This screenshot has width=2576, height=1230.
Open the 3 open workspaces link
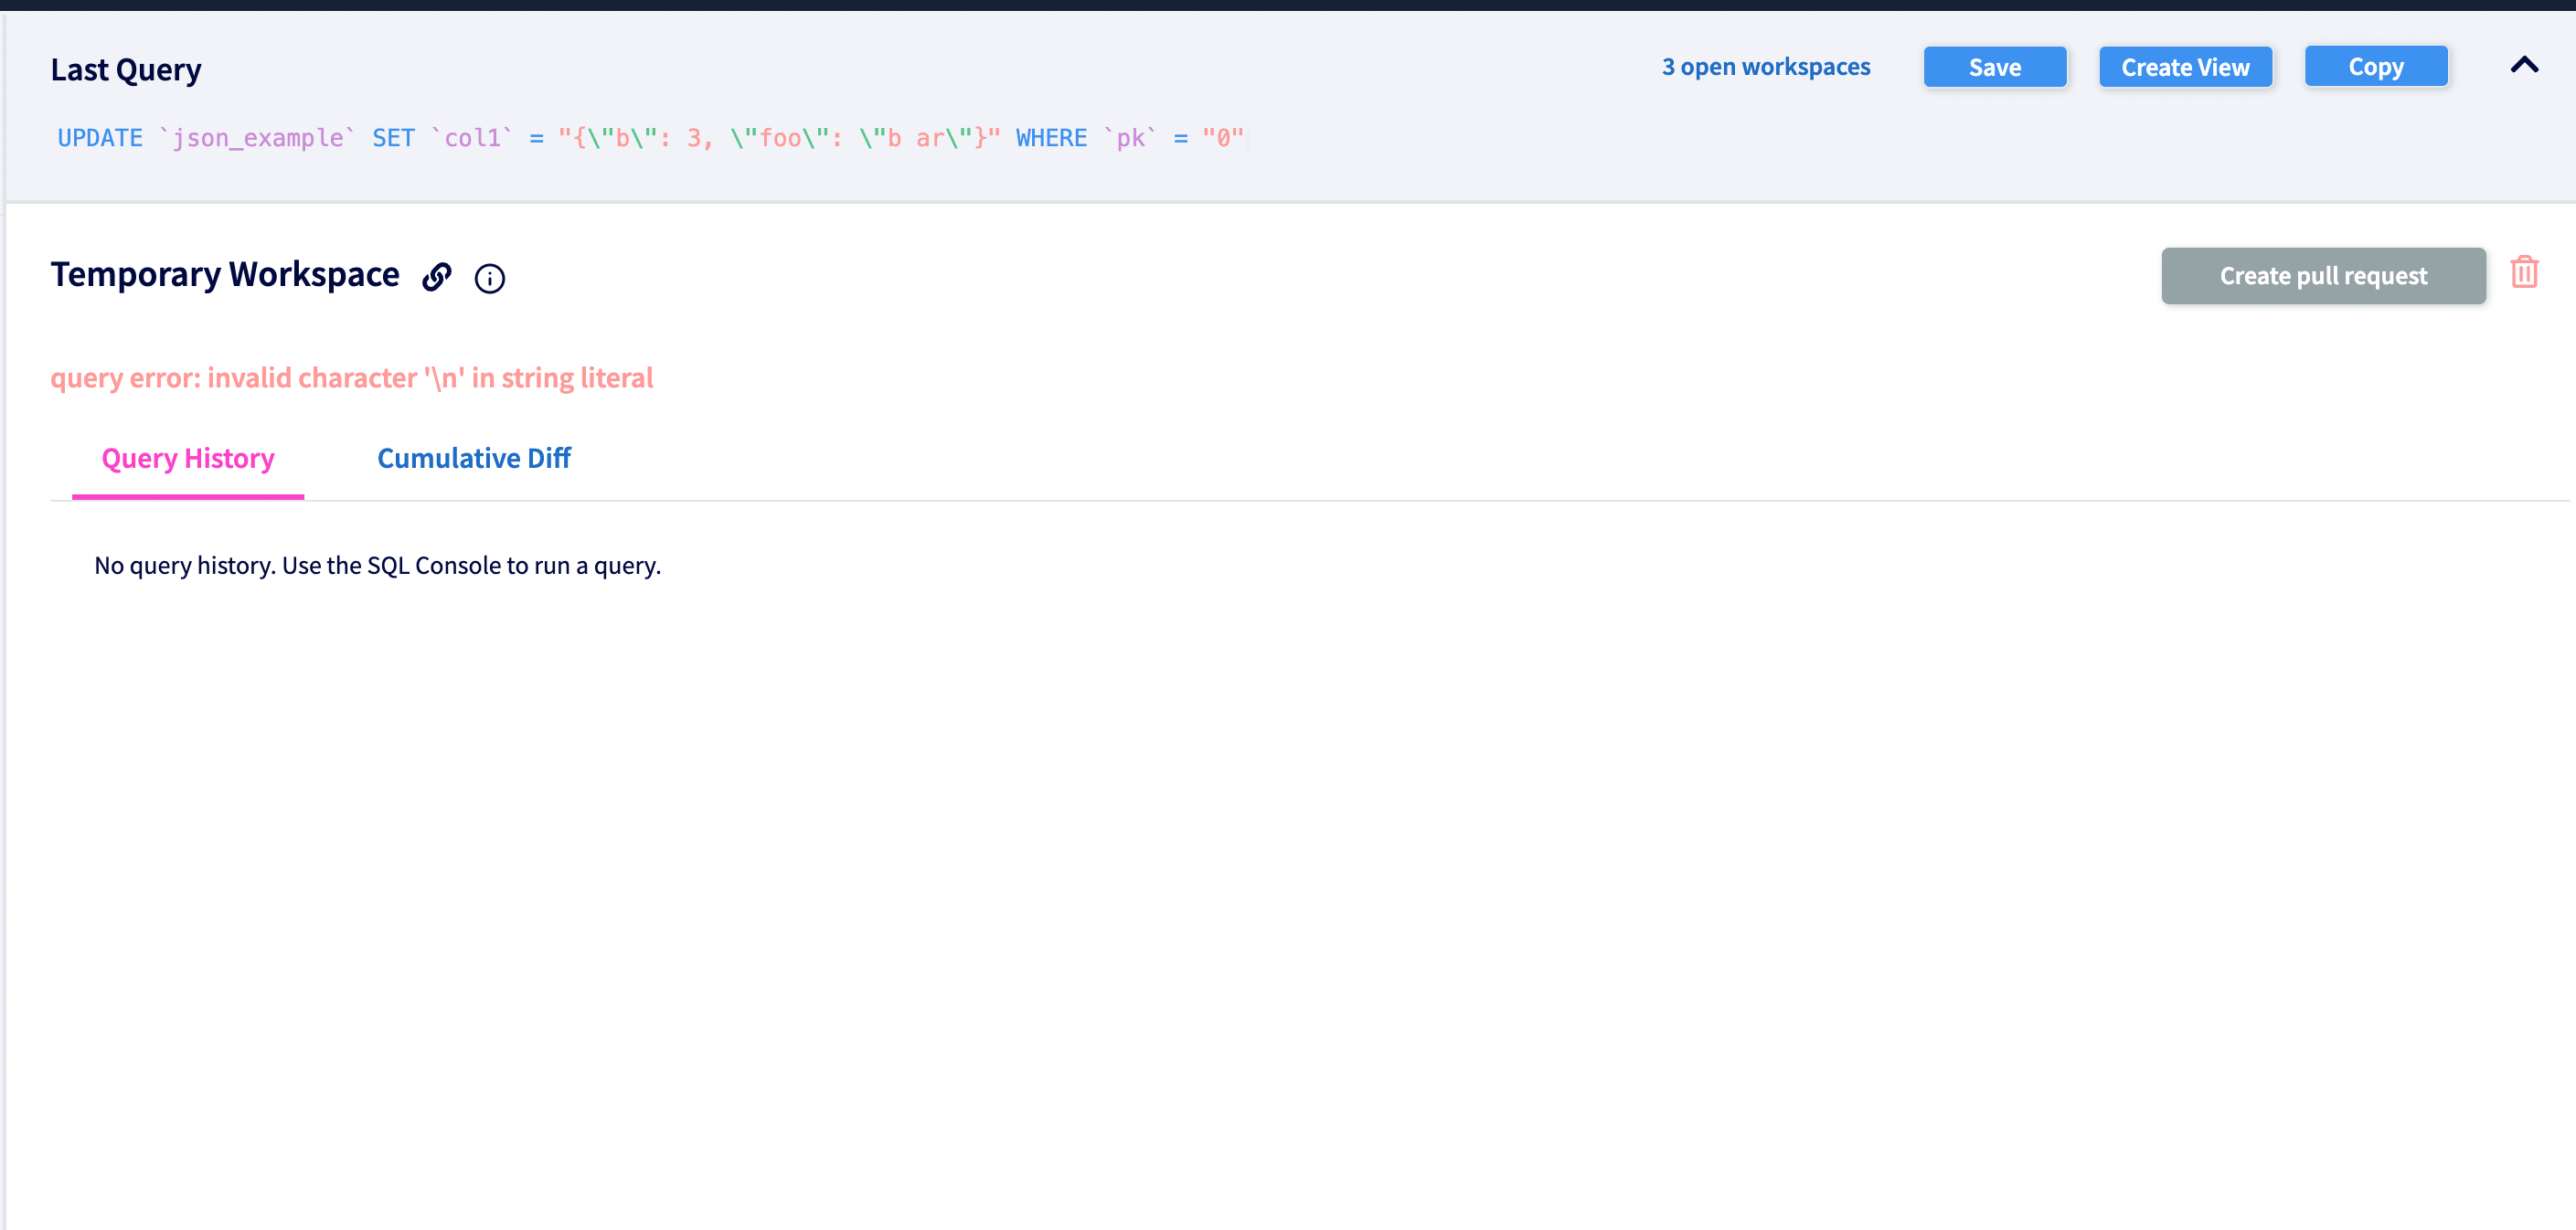coord(1765,67)
